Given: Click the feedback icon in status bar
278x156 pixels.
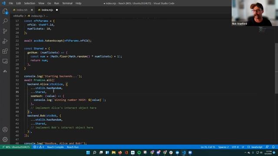Looking at the screenshot, I should coord(267,147).
